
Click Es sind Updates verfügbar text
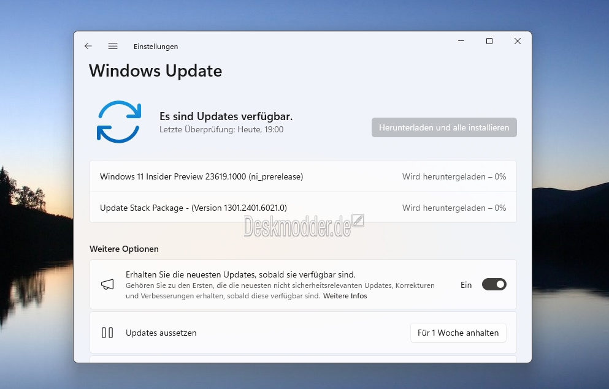pyautogui.click(x=226, y=116)
